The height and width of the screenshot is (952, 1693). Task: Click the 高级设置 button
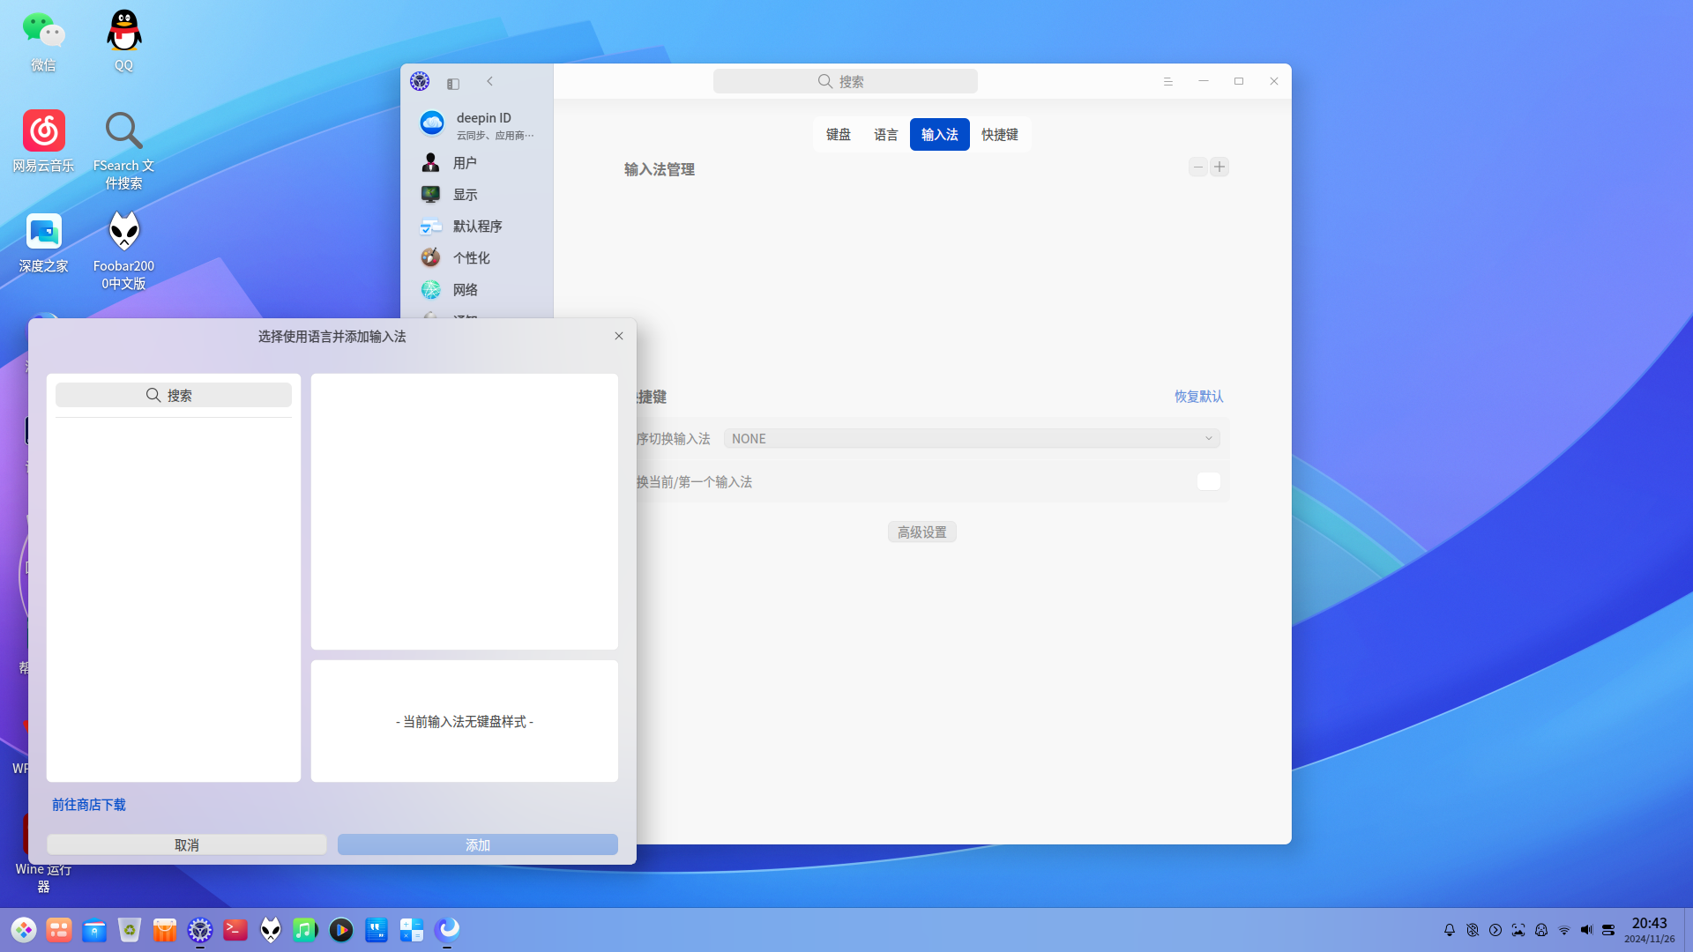922,532
